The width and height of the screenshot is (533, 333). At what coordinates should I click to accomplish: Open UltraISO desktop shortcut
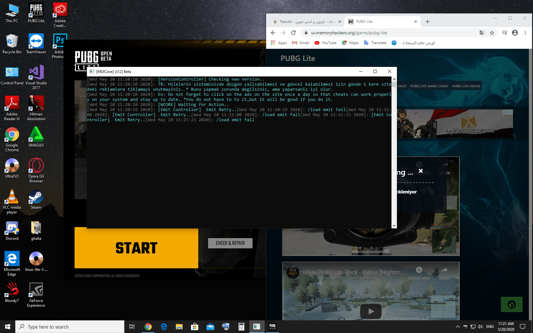[x=12, y=168]
